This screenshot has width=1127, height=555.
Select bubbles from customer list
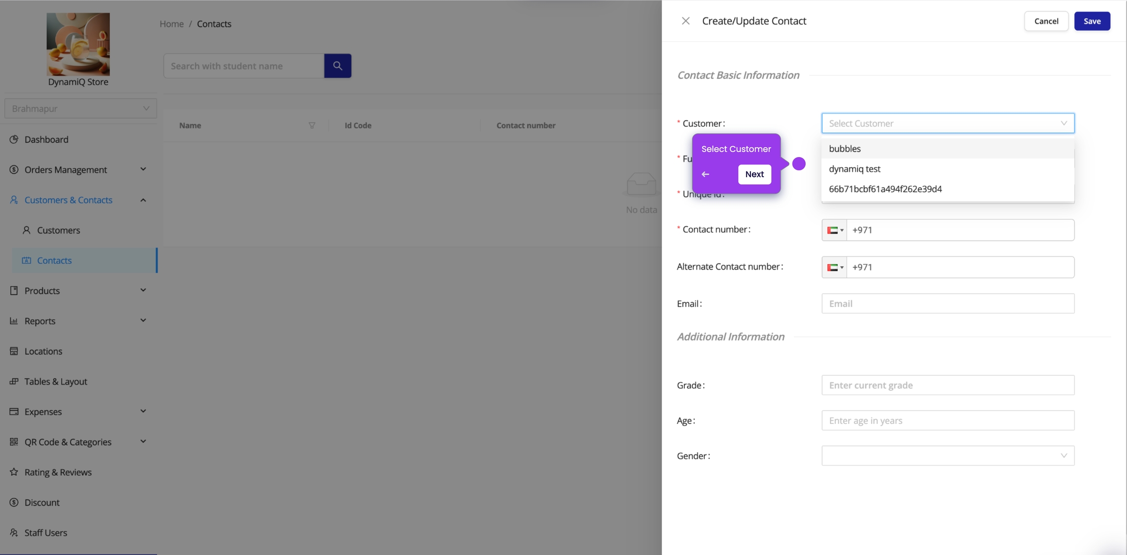click(x=845, y=148)
